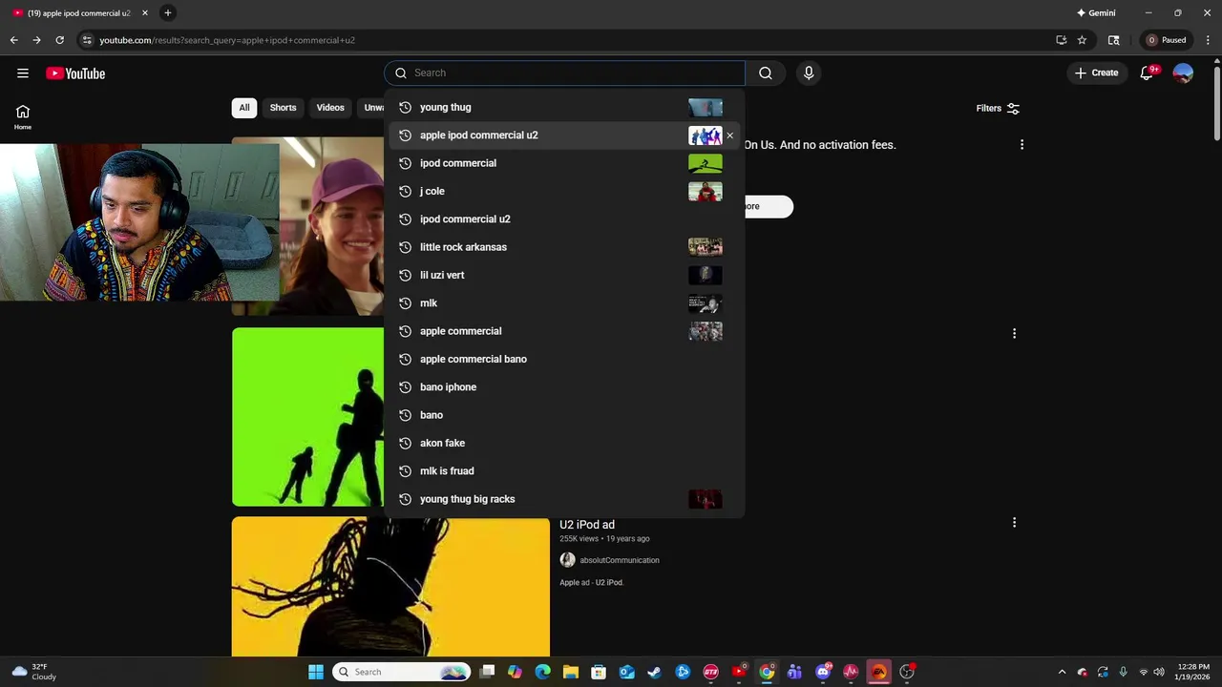Viewport: 1222px width, 687px height.
Task: Click the search magnifier button
Action: (766, 73)
